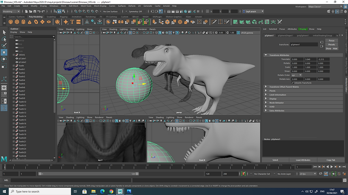Toggle the Attribute Editor panel icon top right
The width and height of the screenshot is (348, 195).
tap(337, 11)
